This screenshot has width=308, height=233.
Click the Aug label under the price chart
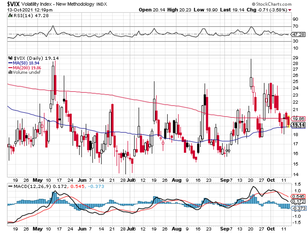pos(176,180)
